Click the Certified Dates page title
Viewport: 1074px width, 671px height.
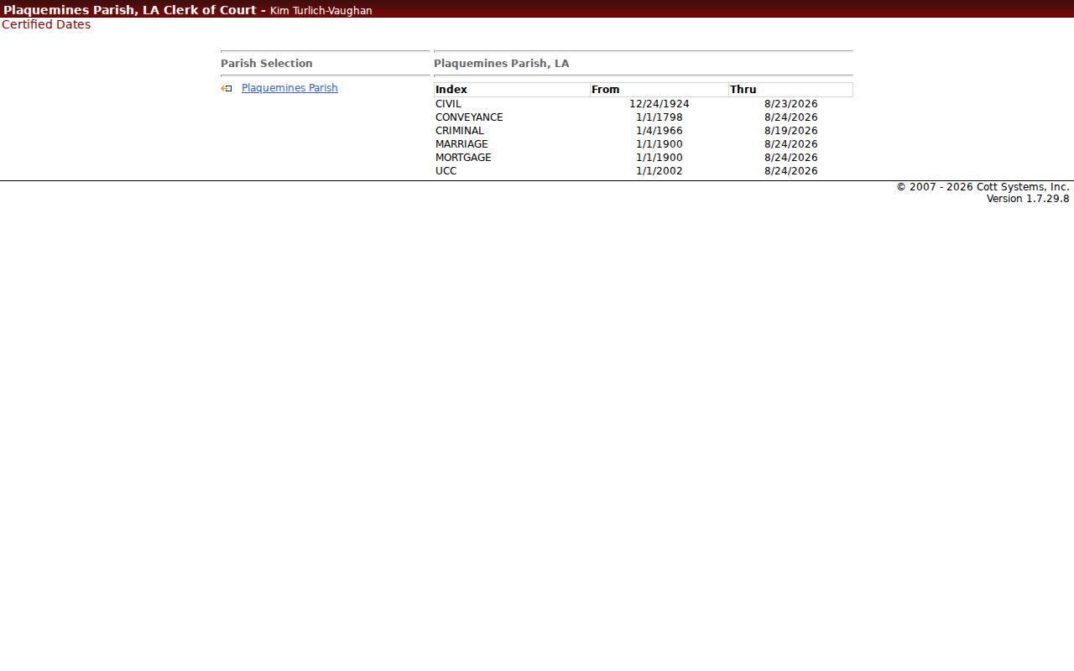[46, 24]
